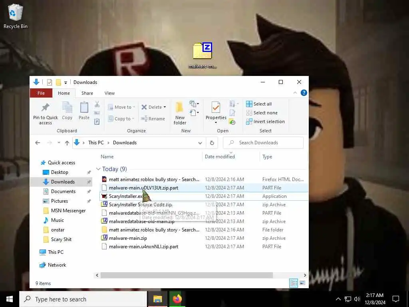The image size is (409, 307).
Task: Switch to Large icons view in the status bar
Action: (x=302, y=283)
